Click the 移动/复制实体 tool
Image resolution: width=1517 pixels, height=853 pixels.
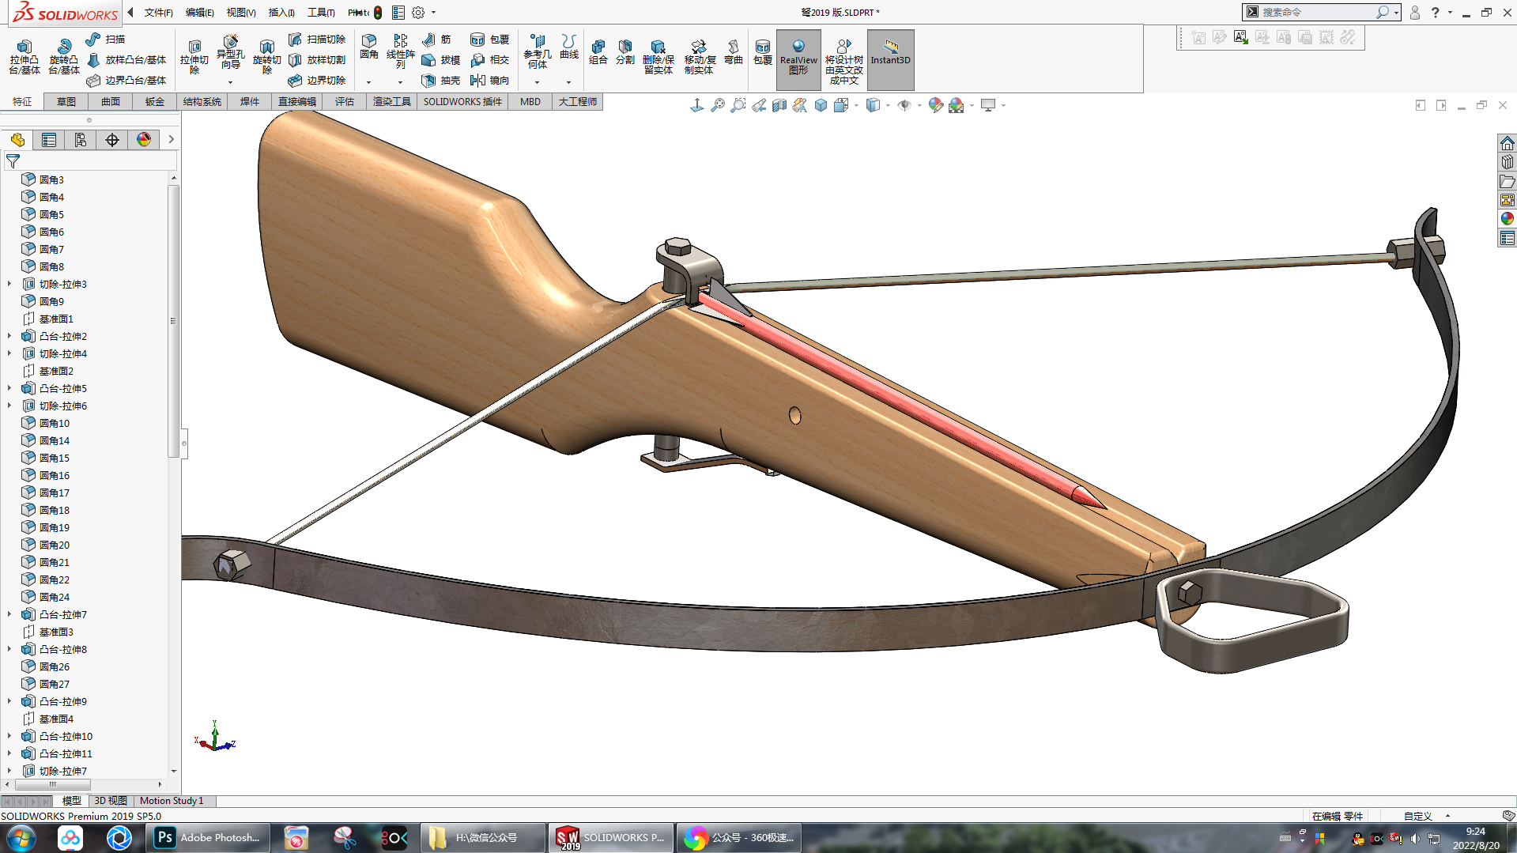[700, 57]
